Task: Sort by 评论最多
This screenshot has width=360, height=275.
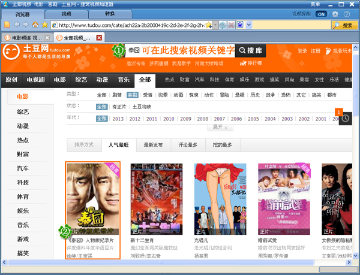Action: pyautogui.click(x=188, y=145)
